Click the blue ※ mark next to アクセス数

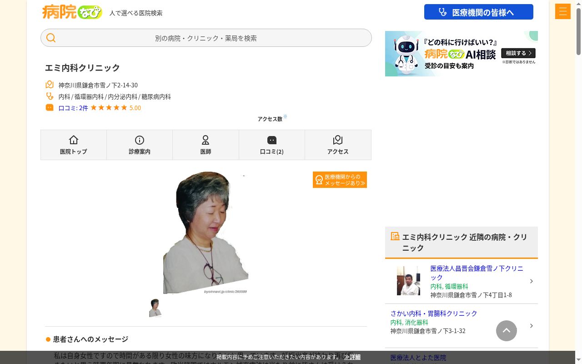point(285,116)
